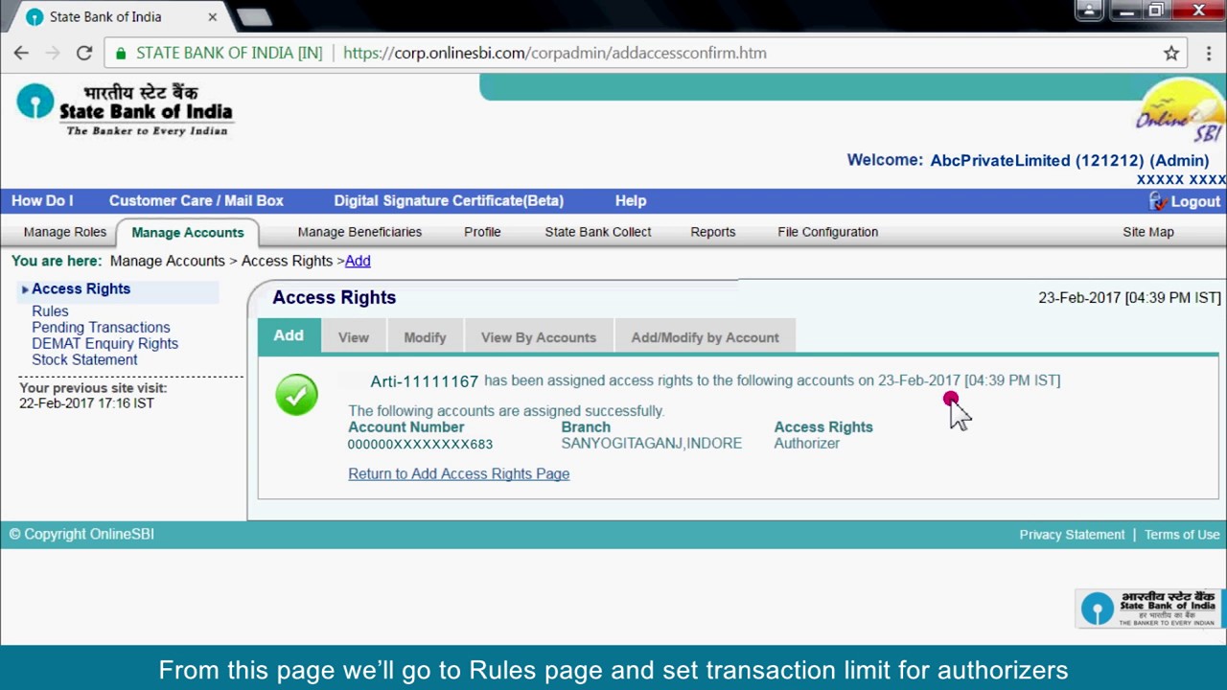Open the Site Map
The image size is (1227, 690).
click(1148, 232)
